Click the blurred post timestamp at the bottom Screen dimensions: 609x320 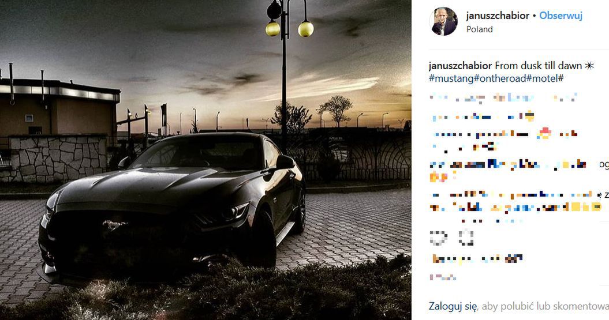click(x=443, y=277)
